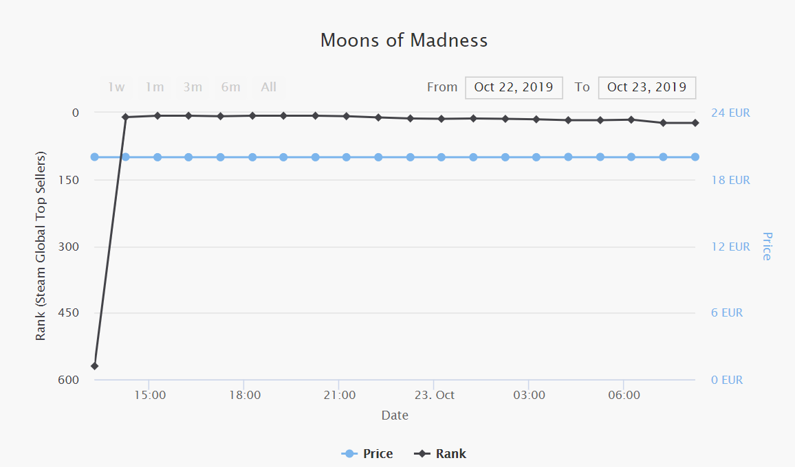Click the Rank (Steam Global Top Sellers) axis title
The image size is (795, 467).
pyautogui.click(x=41, y=246)
